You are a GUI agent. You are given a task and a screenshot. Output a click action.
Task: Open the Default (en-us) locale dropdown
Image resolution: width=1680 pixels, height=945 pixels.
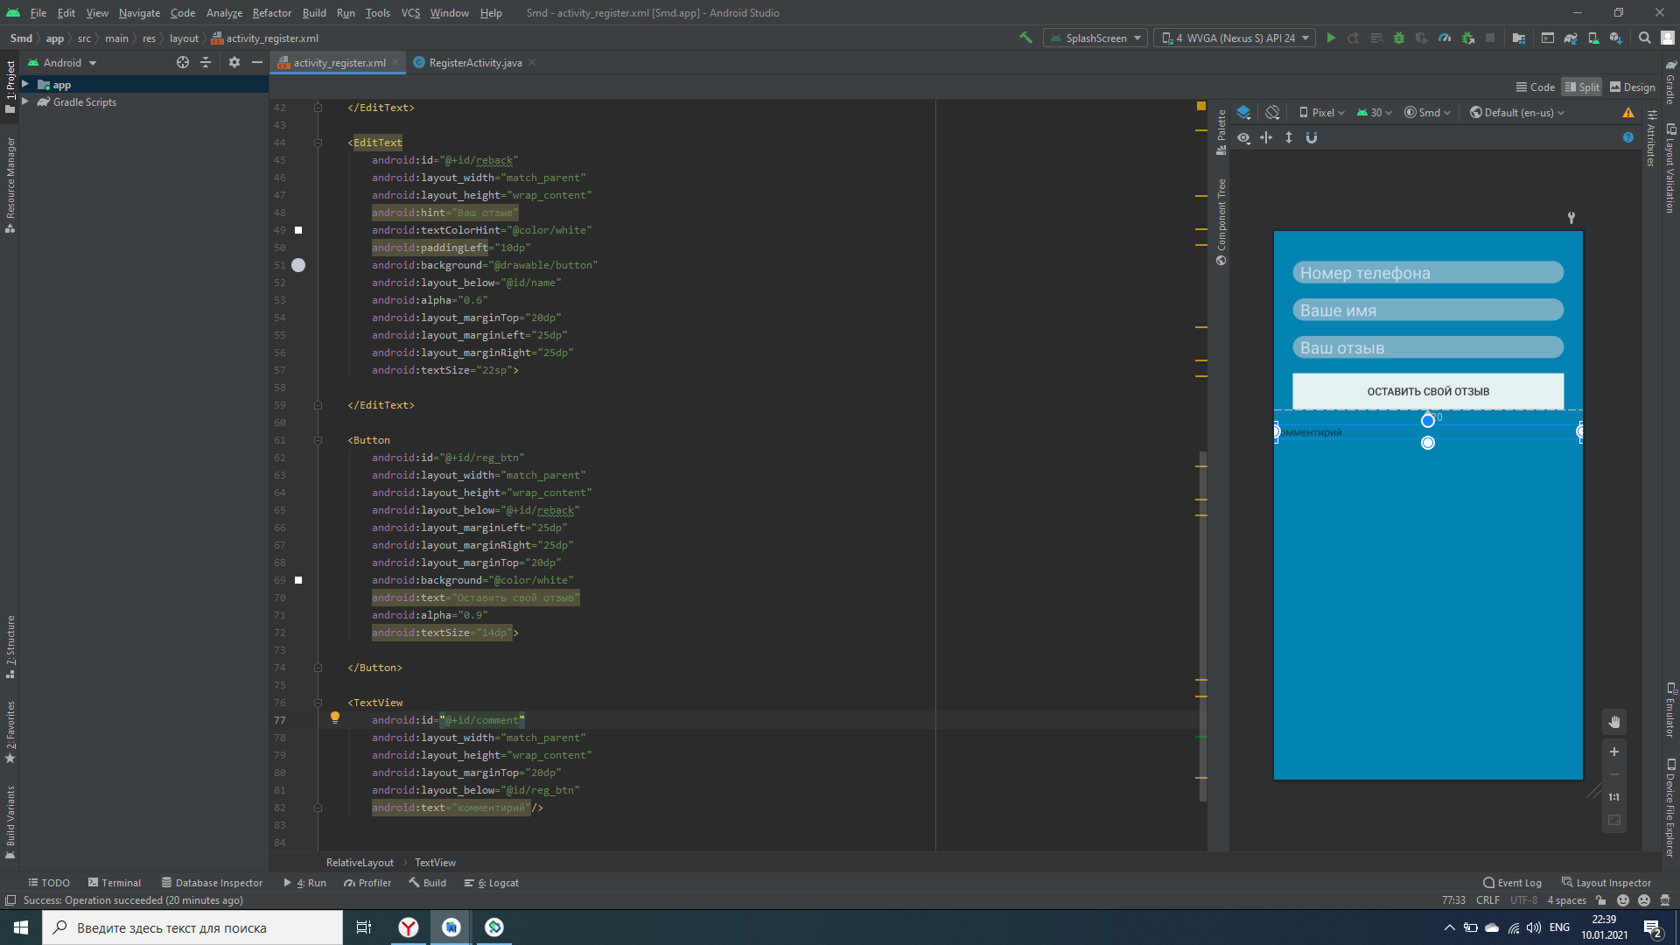pyautogui.click(x=1517, y=112)
